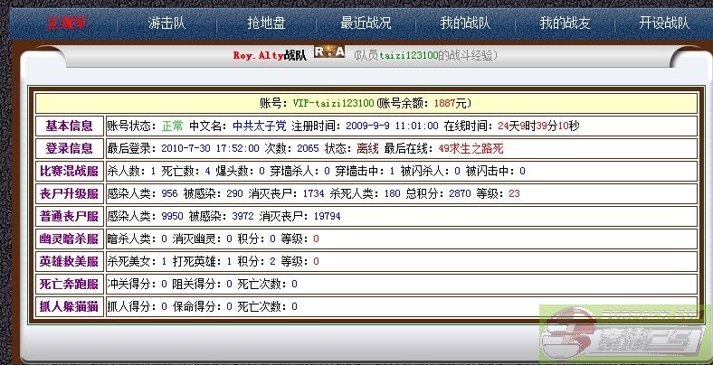This screenshot has height=365, width=713.
Task: Select the 我的战友 tab
Action: pos(565,23)
